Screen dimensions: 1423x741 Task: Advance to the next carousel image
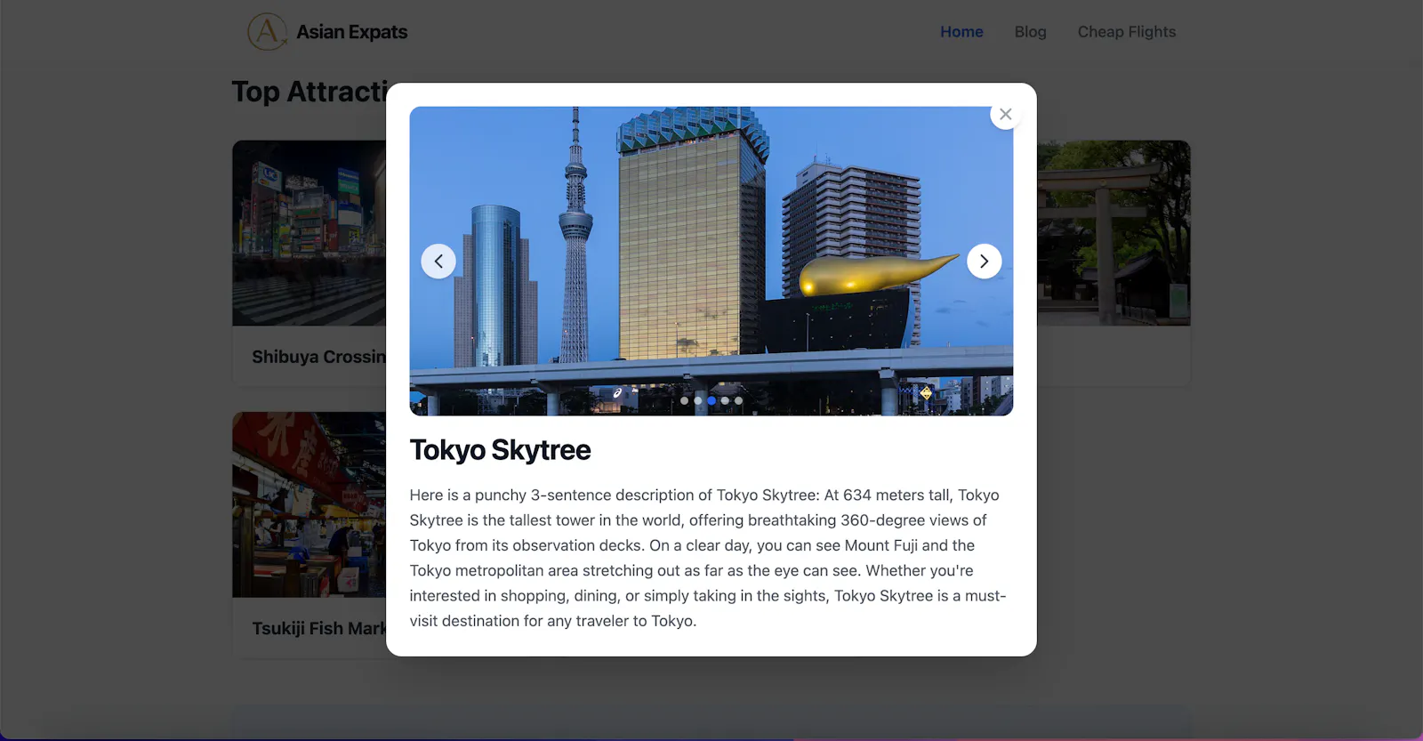click(984, 262)
